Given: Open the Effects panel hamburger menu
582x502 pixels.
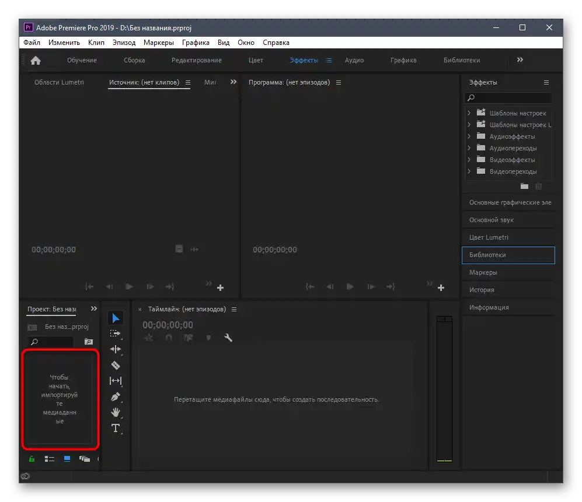Looking at the screenshot, I should 546,82.
